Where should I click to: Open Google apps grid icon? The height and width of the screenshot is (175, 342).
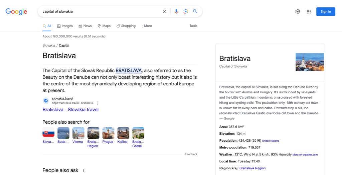pos(309,12)
